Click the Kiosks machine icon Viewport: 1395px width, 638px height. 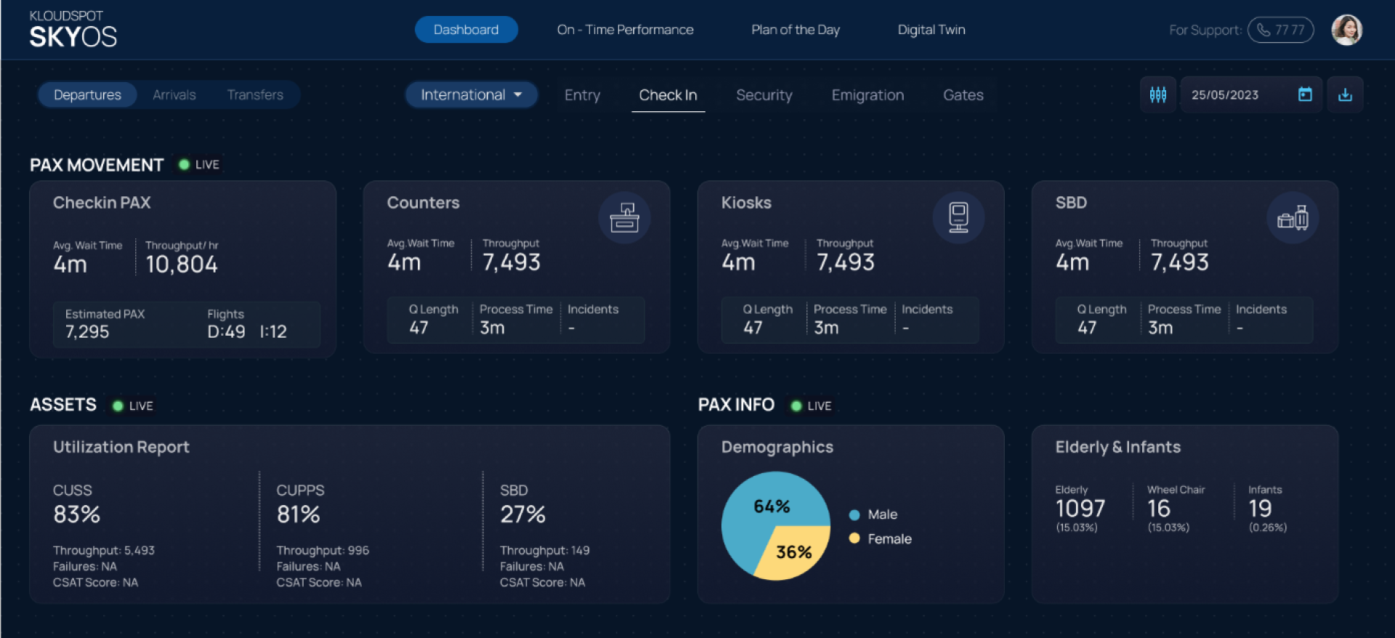click(x=958, y=217)
